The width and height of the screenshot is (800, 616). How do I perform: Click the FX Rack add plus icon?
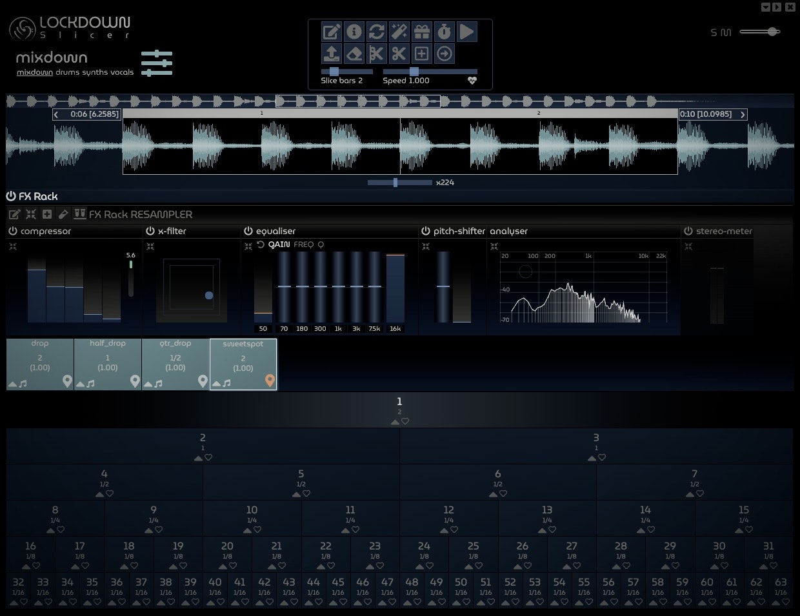click(x=47, y=214)
